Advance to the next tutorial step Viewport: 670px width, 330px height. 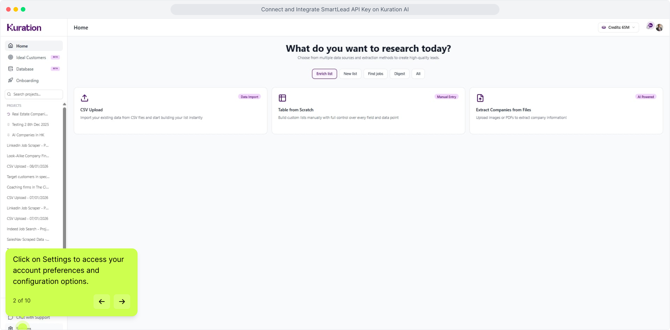[x=122, y=302]
